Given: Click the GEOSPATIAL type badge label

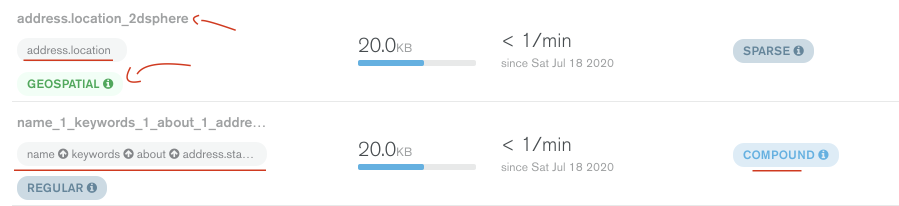Looking at the screenshot, I should [63, 83].
